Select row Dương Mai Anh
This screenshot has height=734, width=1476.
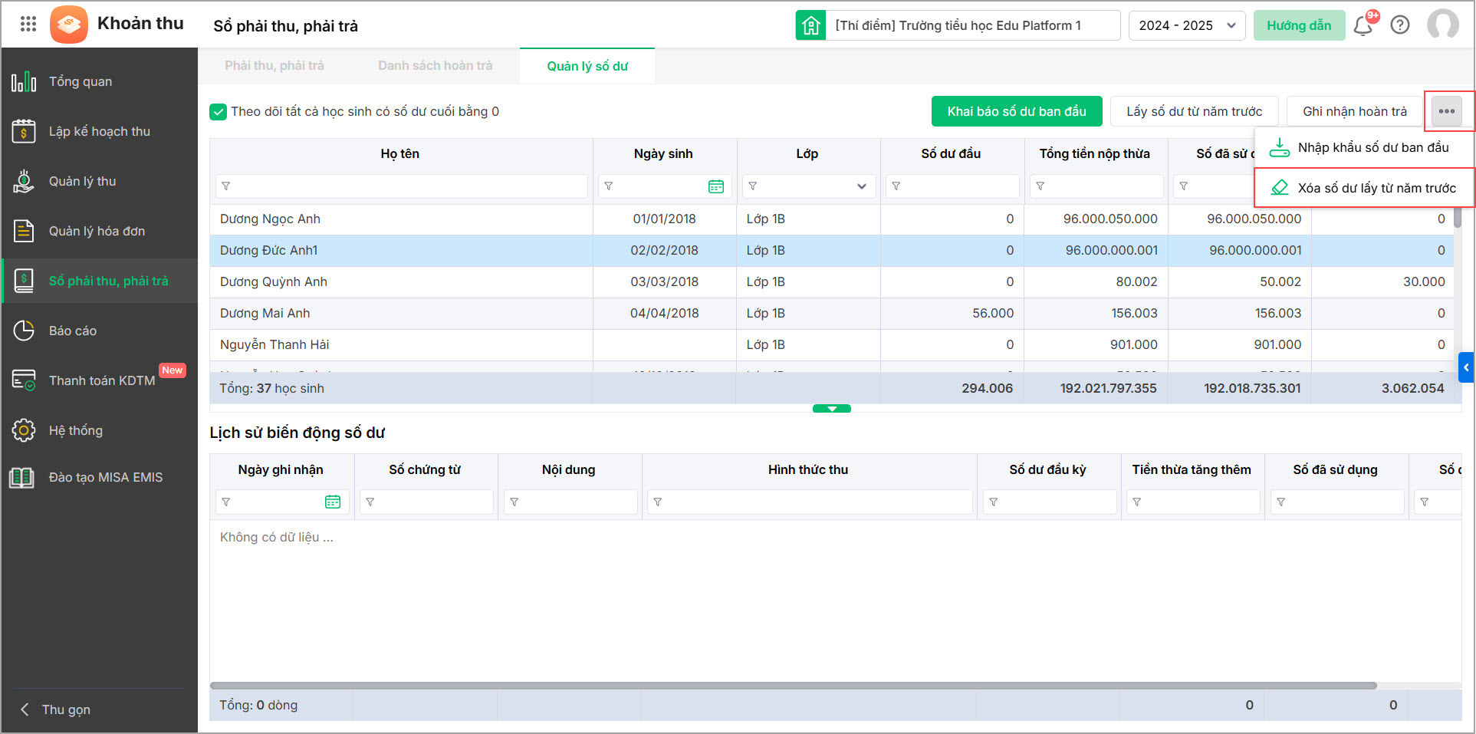tap(832, 314)
